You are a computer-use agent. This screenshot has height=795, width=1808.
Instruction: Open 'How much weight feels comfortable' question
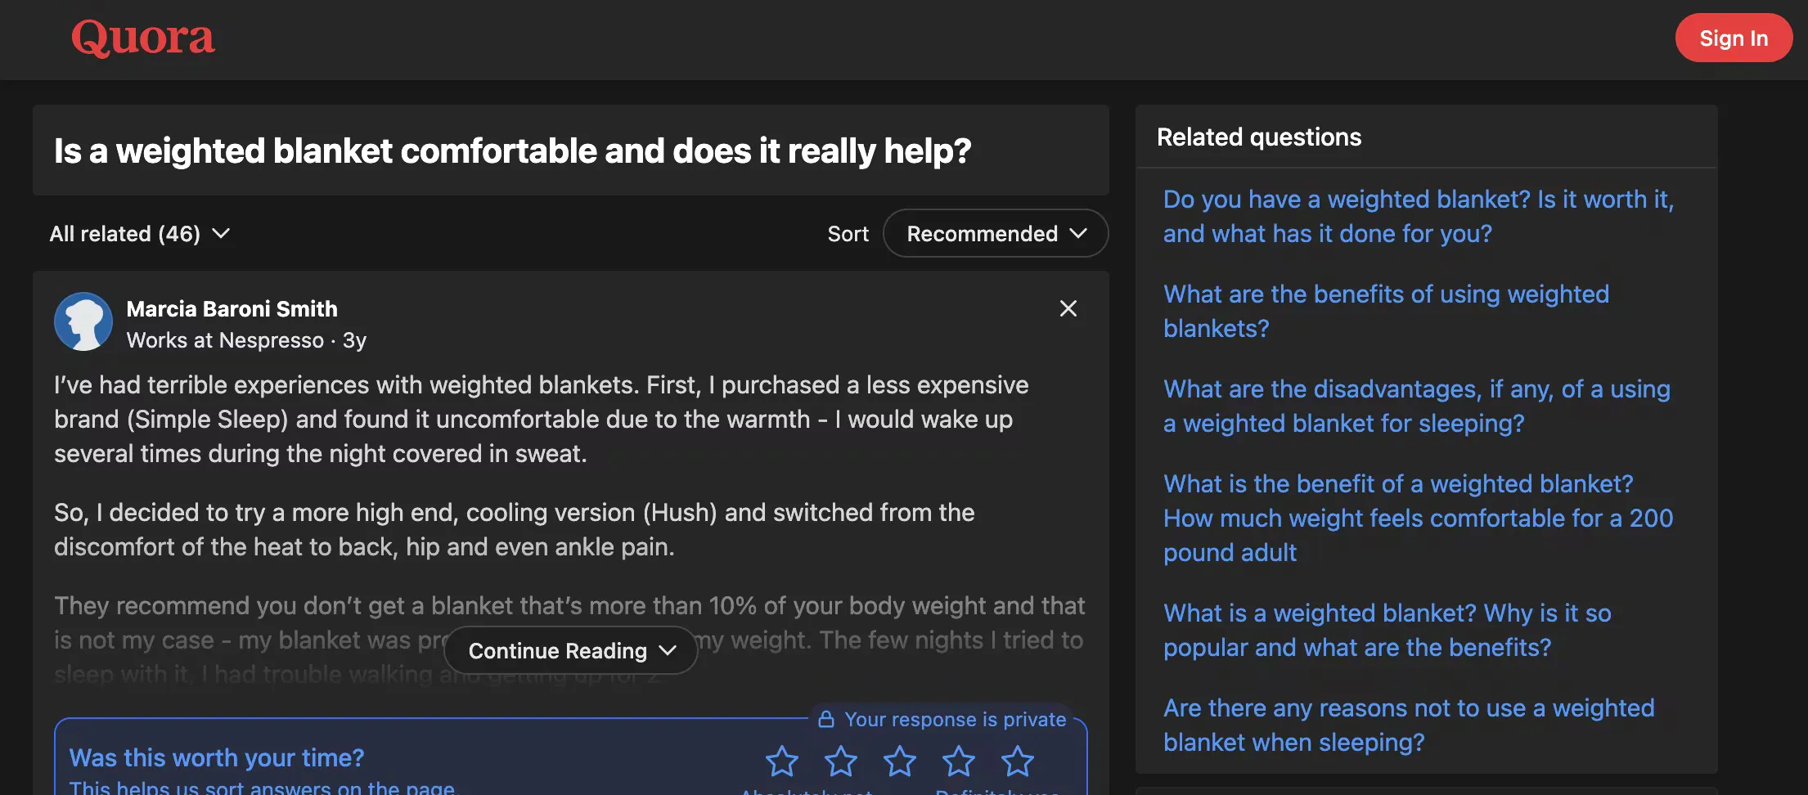(1418, 518)
